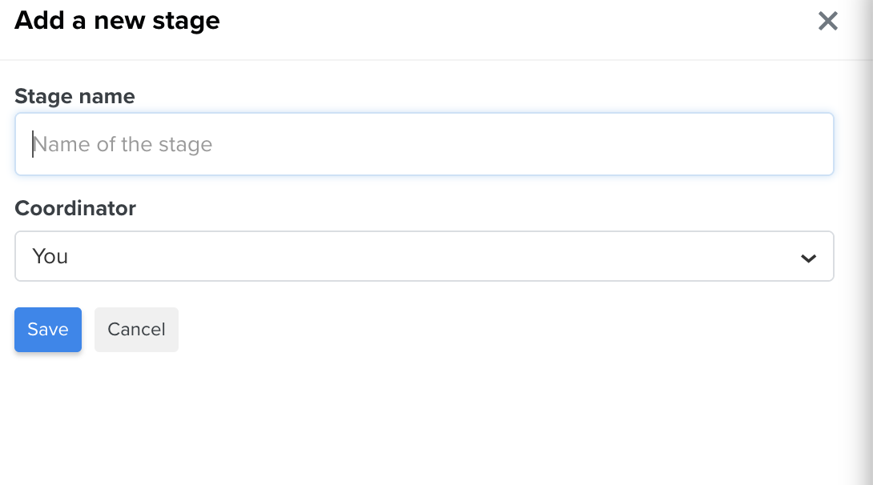
Task: Choose a different coordinator than 'You'
Action: 424,256
